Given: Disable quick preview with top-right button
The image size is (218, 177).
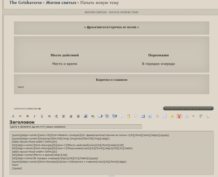Looking at the screenshot, I should click(188, 108).
